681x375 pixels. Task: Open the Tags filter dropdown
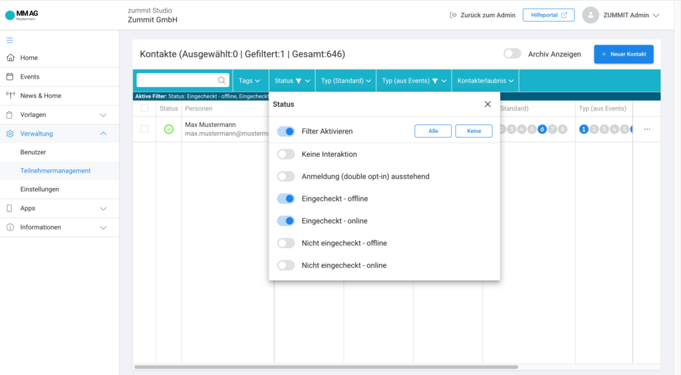[x=249, y=80]
